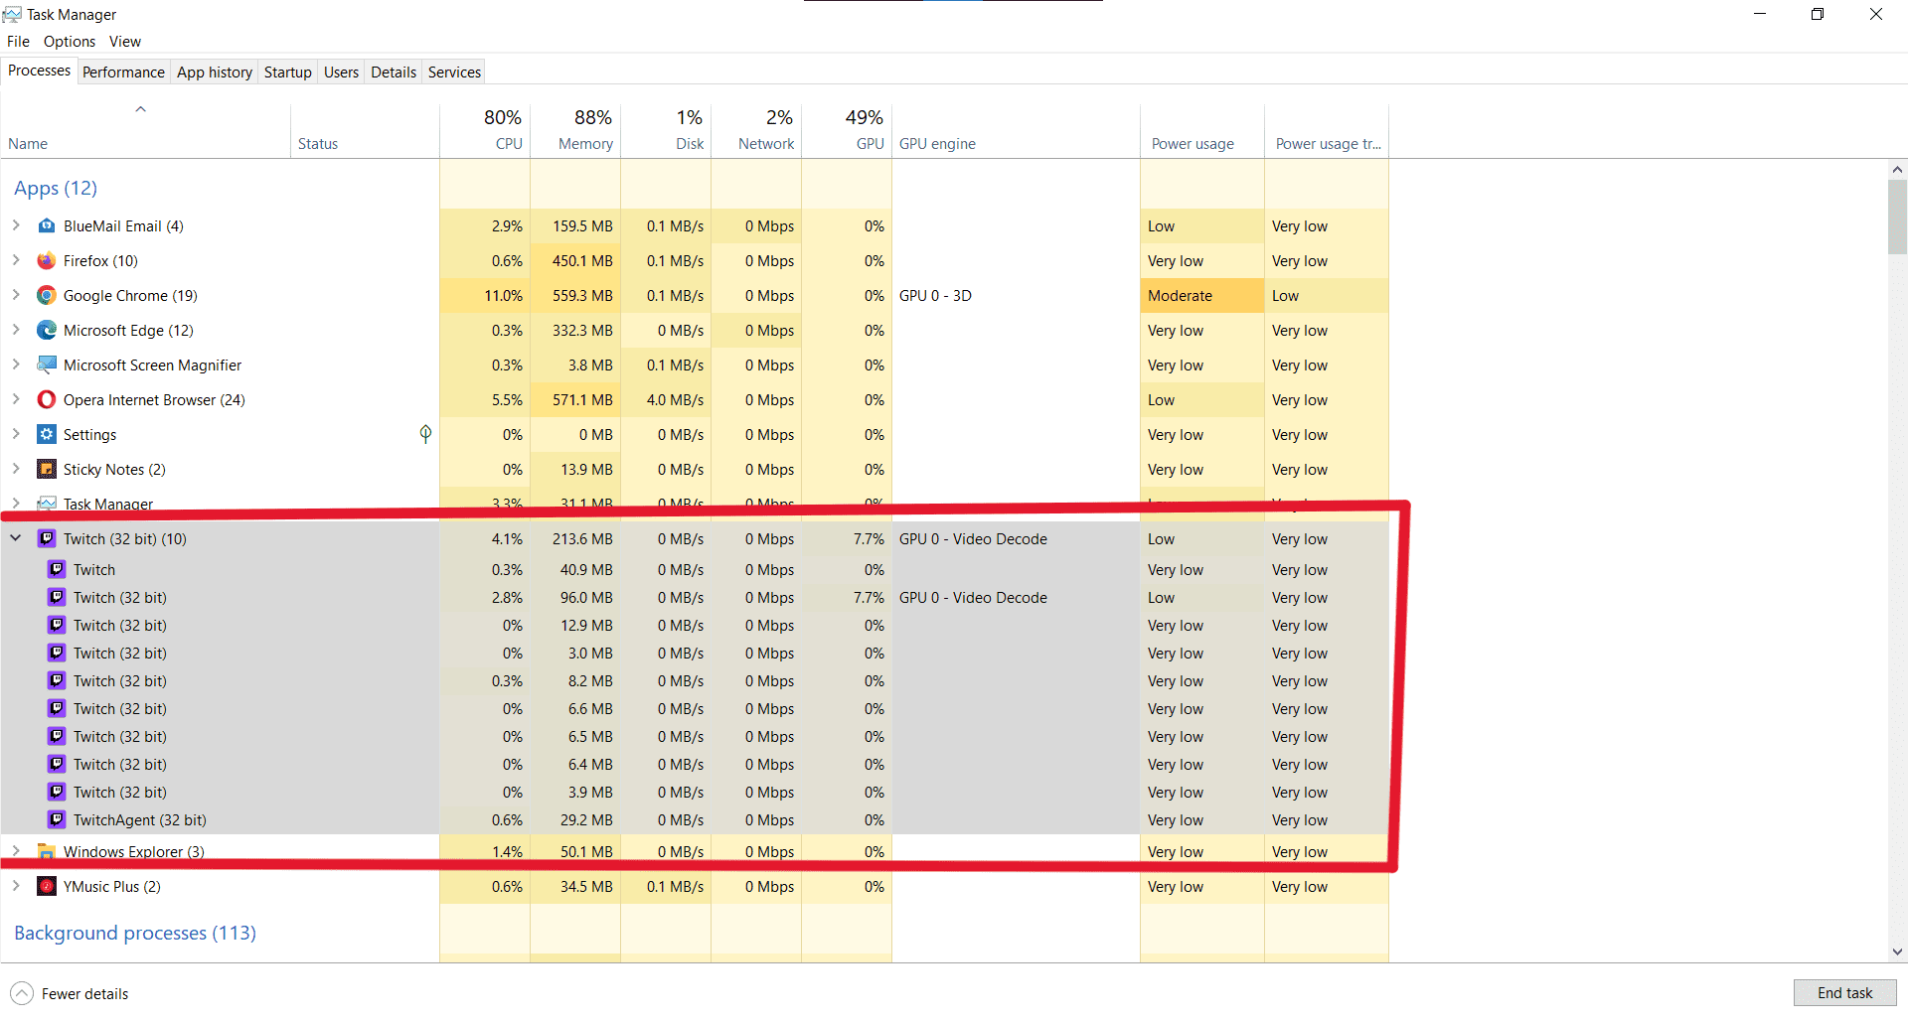Select the Background processes (113) heading

pyautogui.click(x=135, y=933)
